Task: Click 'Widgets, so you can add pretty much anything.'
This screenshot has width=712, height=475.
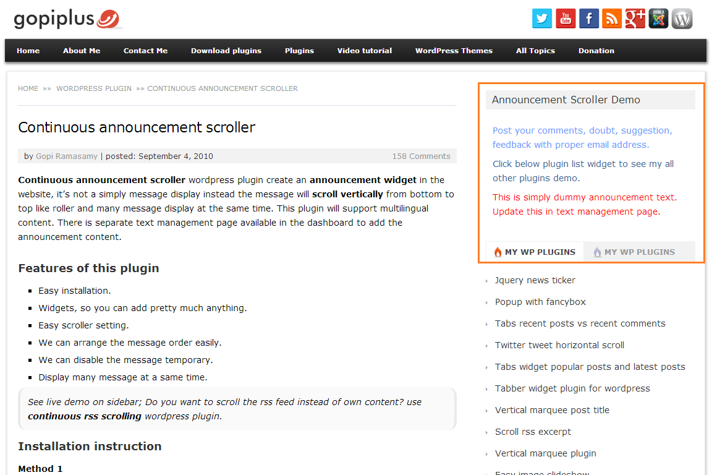Action: coord(143,308)
